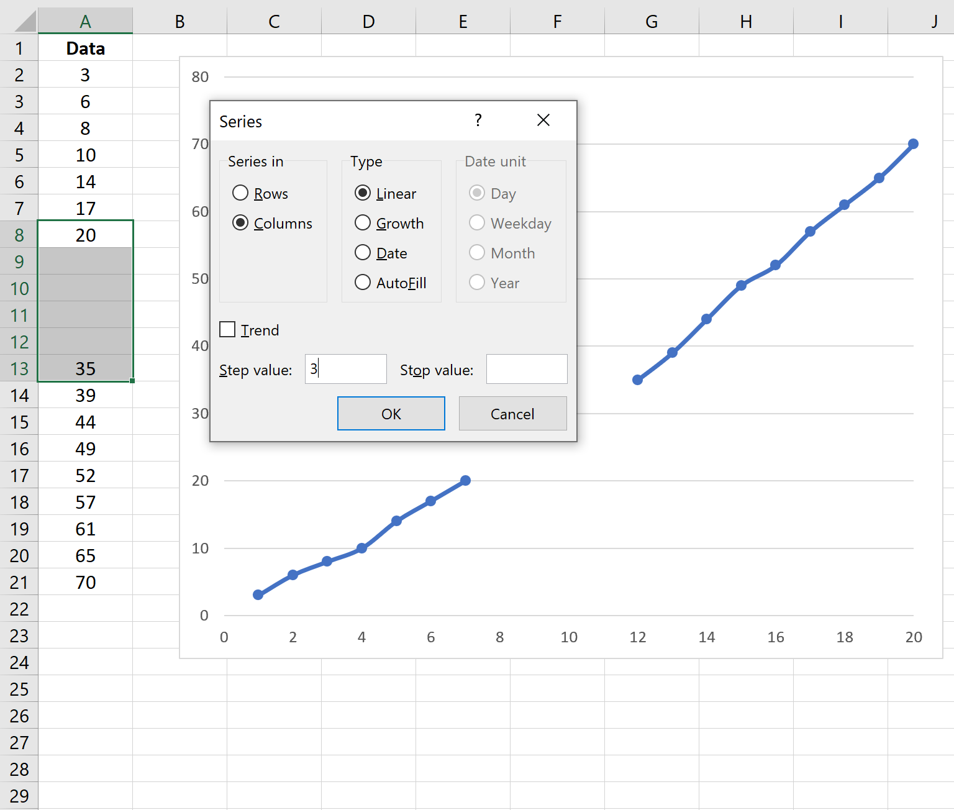Select the Month date unit option
The height and width of the screenshot is (810, 954).
coord(477,253)
